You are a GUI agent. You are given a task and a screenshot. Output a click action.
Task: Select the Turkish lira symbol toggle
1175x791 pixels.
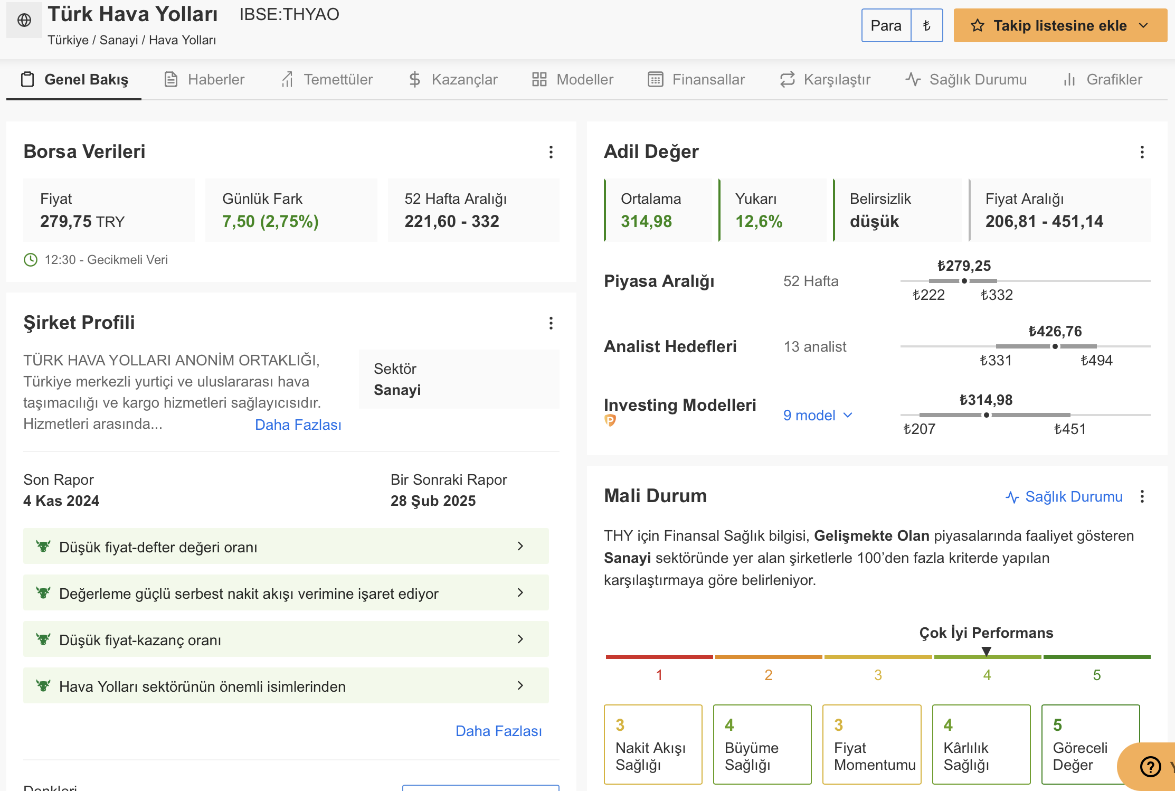[926, 25]
